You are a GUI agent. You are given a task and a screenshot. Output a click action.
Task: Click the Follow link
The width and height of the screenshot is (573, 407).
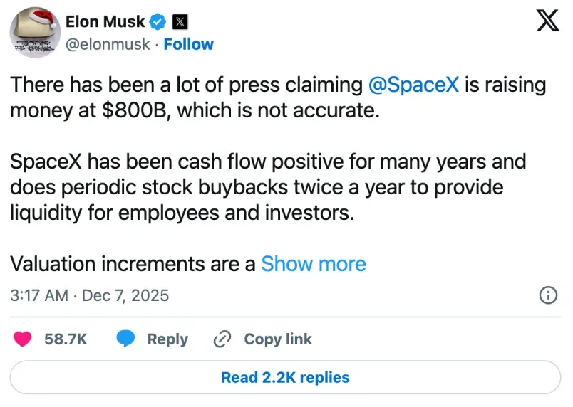click(x=188, y=44)
